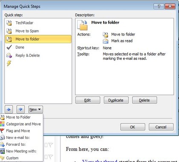The width and height of the screenshot is (179, 162).
Task: Click the Move to folder description title
Action: tap(105, 23)
